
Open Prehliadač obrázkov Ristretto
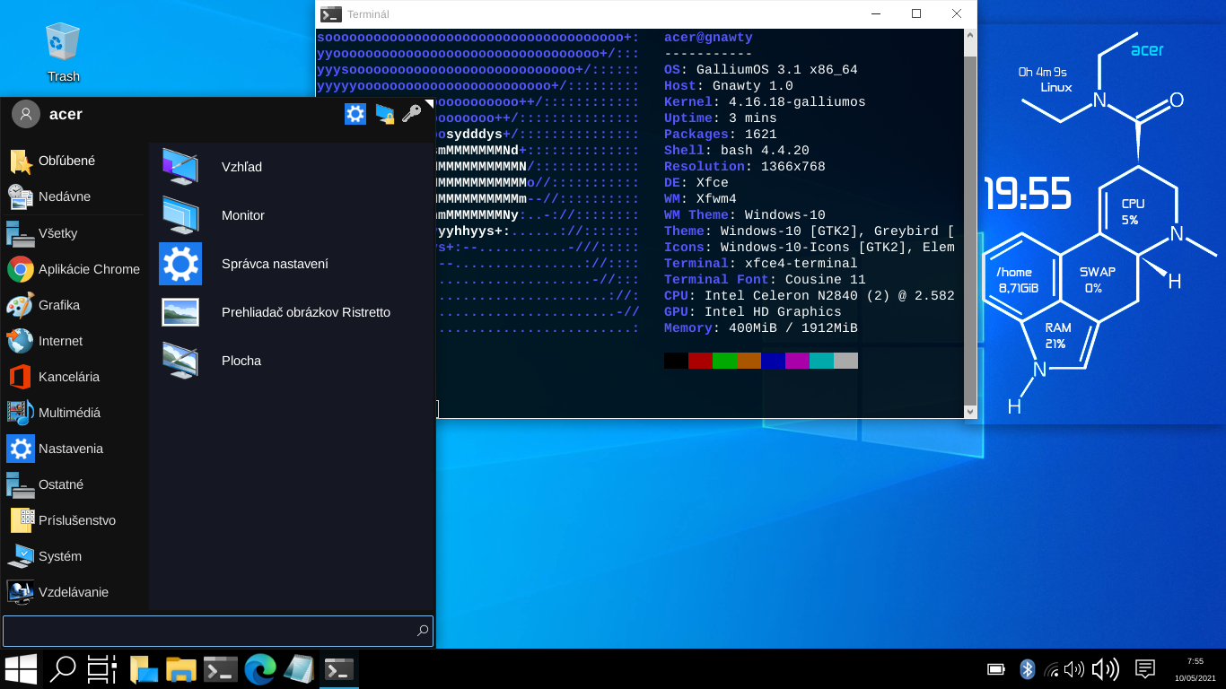click(305, 312)
